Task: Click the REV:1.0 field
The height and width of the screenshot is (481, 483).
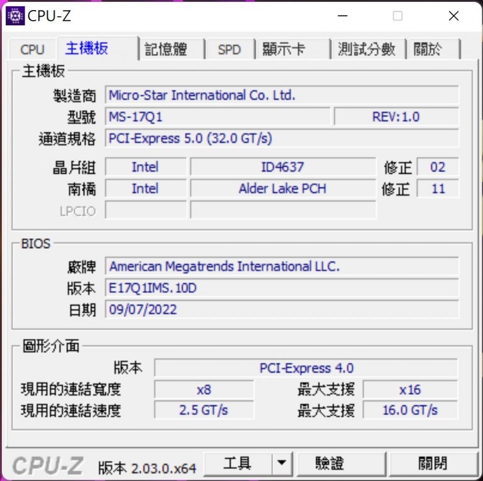Action: tap(396, 116)
